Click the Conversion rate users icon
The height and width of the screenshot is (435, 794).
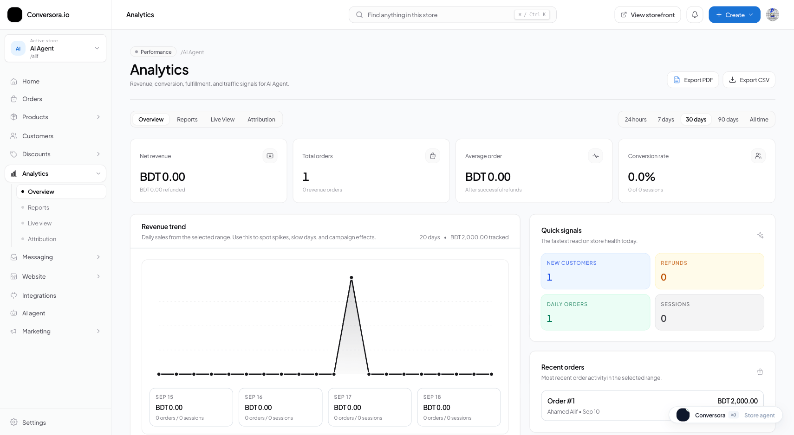758,156
